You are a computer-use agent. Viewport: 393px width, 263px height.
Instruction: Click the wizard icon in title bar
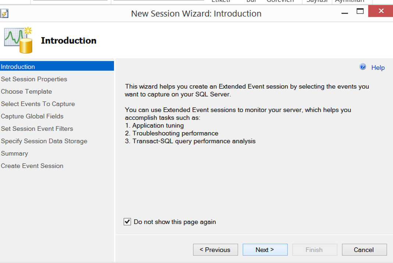(x=4, y=13)
